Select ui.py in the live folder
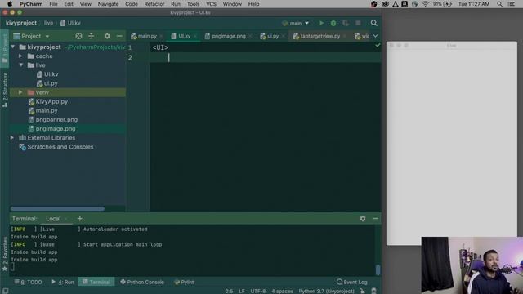Image resolution: width=523 pixels, height=294 pixels. coord(51,83)
